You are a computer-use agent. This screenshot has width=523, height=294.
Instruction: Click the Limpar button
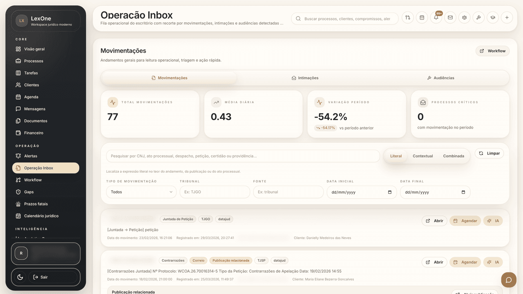[489, 154]
